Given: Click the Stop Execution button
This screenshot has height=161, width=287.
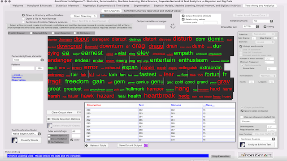Looking at the screenshot, I should (221, 156).
